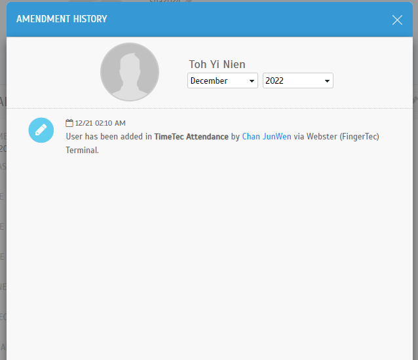The height and width of the screenshot is (360, 418).
Task: Click the gray user avatar silhouette
Action: (x=130, y=72)
